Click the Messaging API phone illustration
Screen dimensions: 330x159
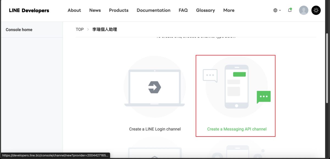coord(237,87)
